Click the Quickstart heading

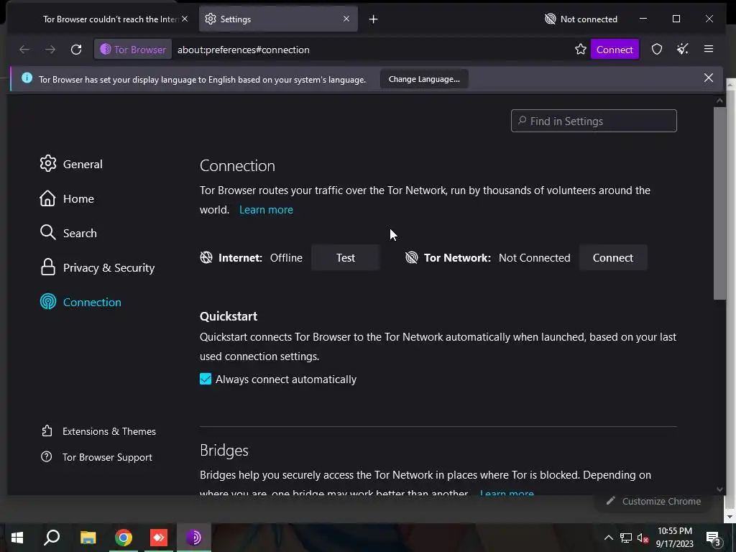point(229,316)
